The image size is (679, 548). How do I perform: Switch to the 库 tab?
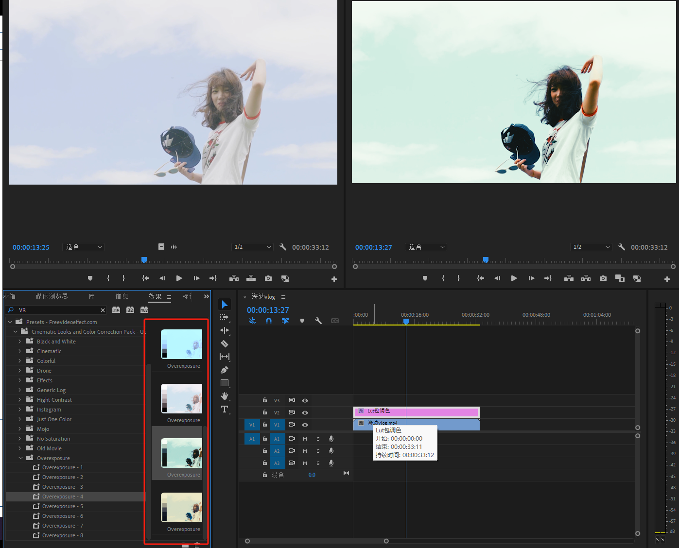92,296
